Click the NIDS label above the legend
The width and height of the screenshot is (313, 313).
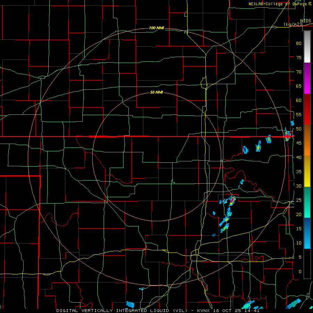306,21
